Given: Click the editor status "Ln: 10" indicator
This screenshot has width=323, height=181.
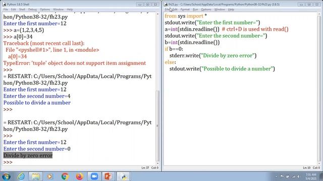Looking at the screenshot, I should click(x=307, y=168).
